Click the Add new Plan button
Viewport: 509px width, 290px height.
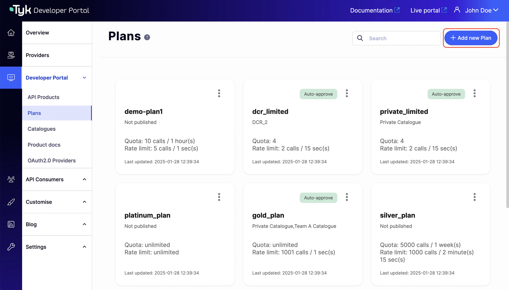[x=471, y=38]
